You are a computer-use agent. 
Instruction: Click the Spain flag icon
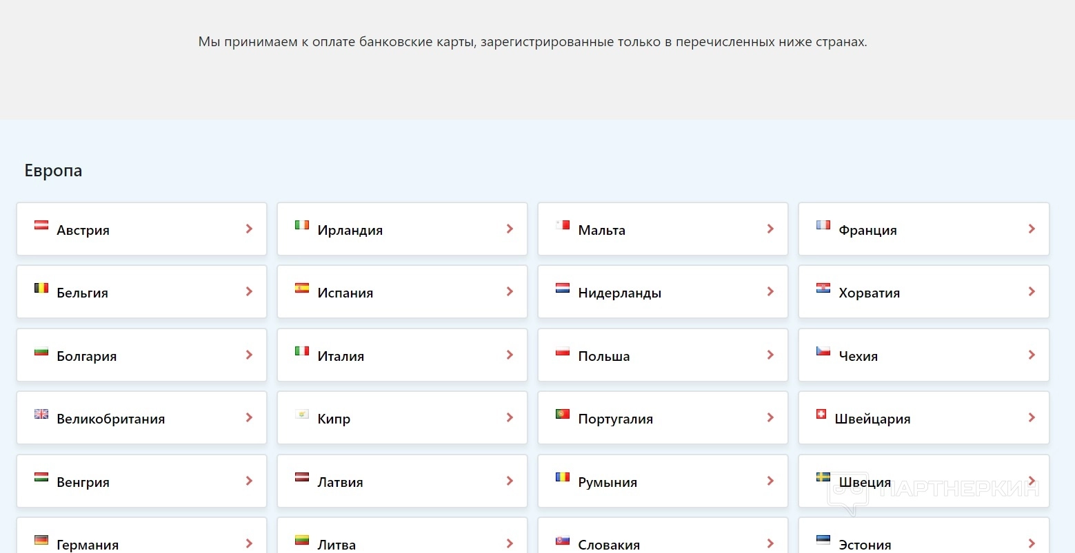302,288
